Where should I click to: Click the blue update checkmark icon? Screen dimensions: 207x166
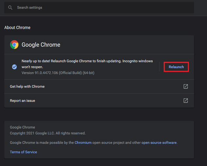[x=14, y=67]
